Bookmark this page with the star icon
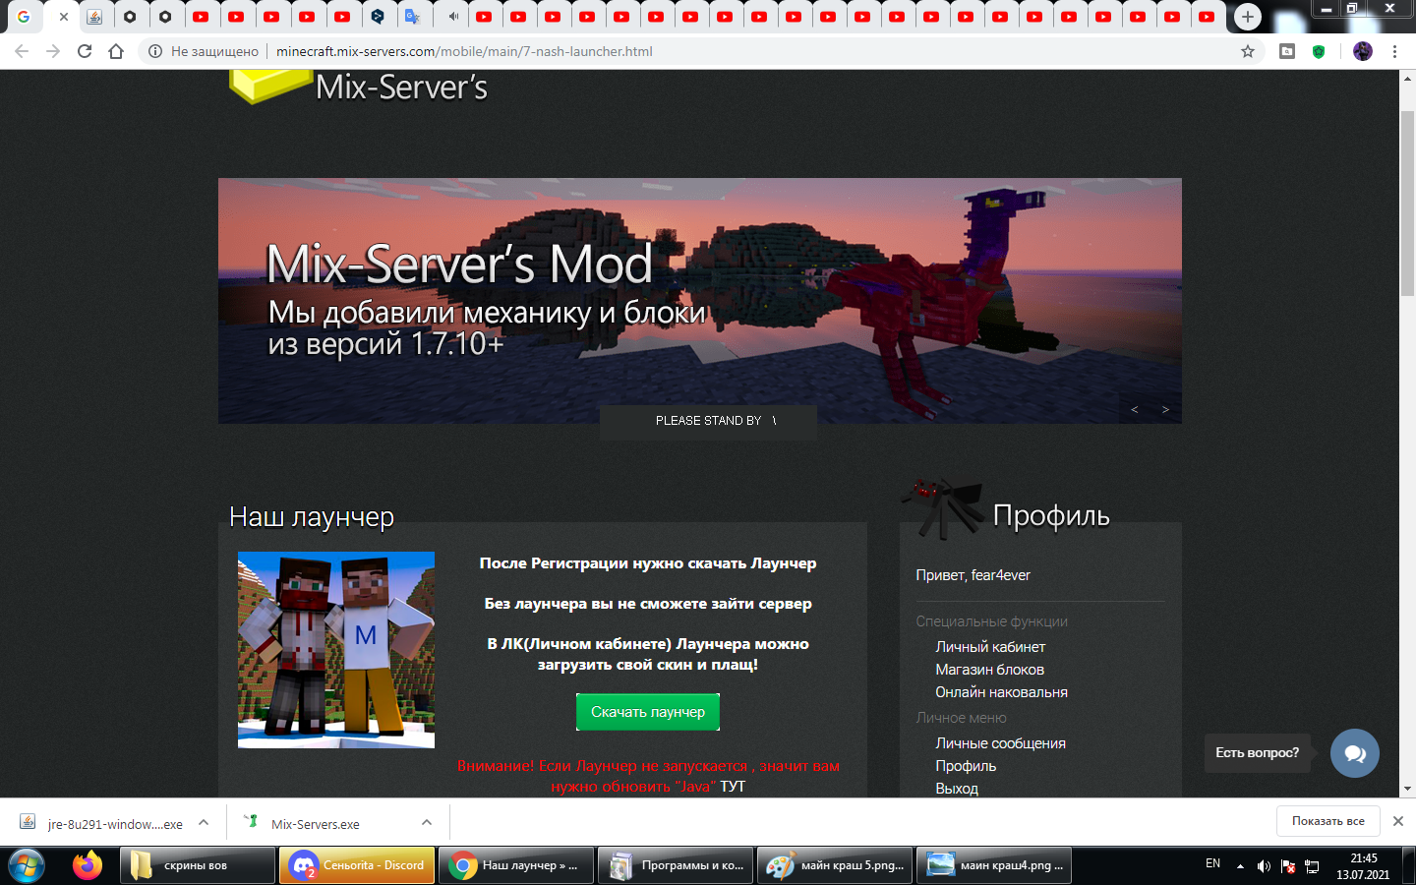The width and height of the screenshot is (1416, 885). (x=1248, y=51)
